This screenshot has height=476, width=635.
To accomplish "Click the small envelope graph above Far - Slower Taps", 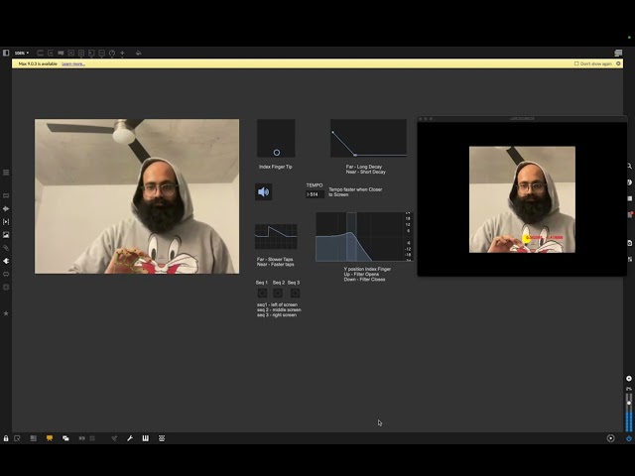I will click(x=276, y=236).
